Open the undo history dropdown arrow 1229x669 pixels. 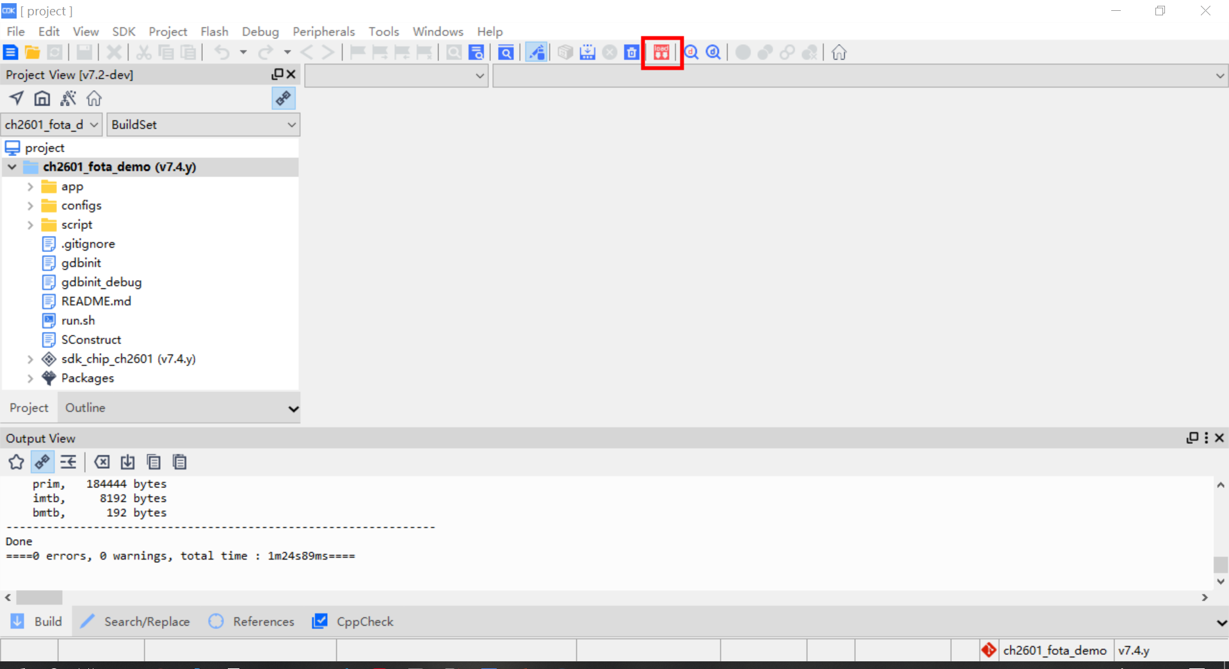pos(243,52)
